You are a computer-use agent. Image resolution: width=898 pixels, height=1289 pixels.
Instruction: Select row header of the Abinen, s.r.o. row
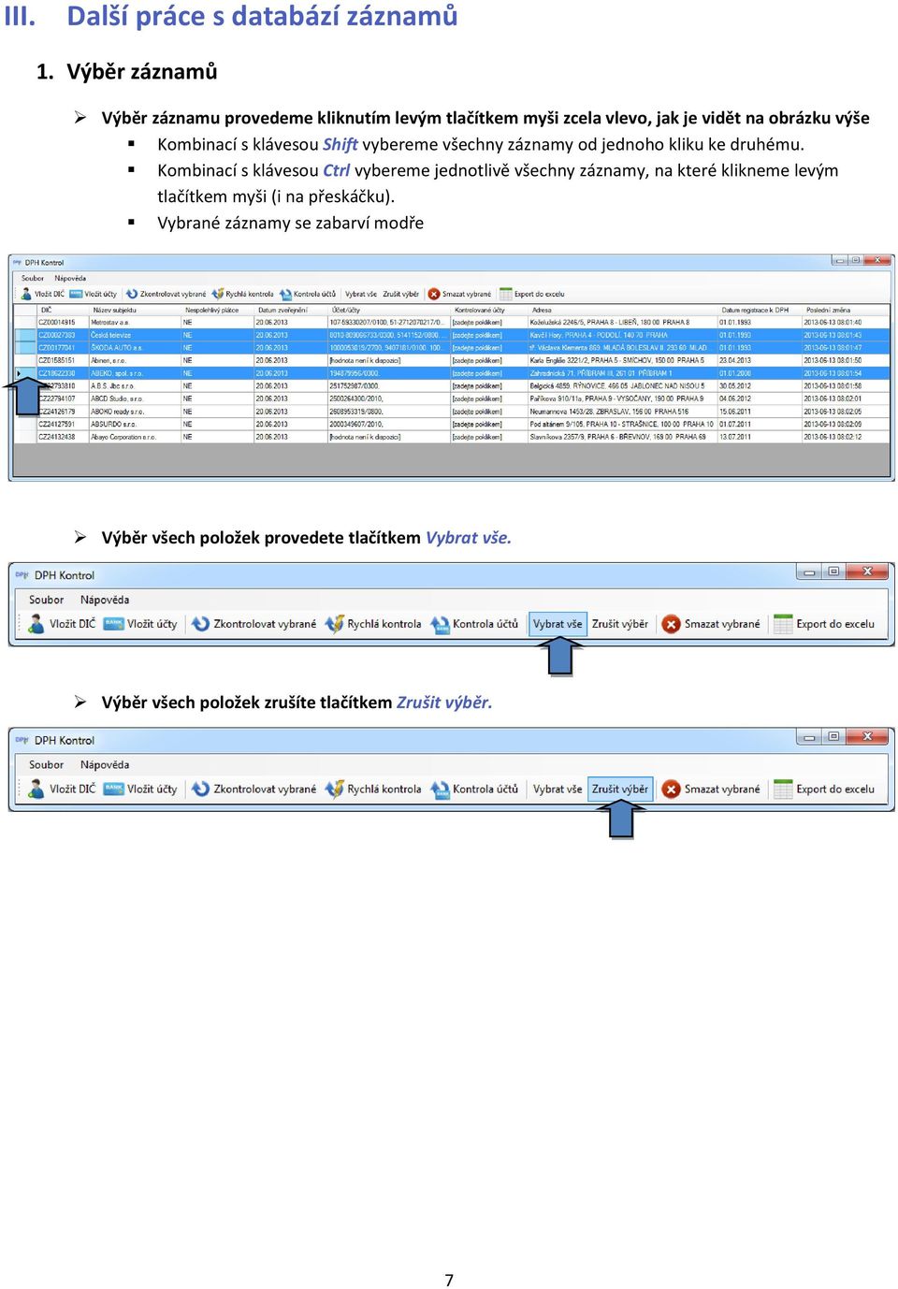[25, 360]
